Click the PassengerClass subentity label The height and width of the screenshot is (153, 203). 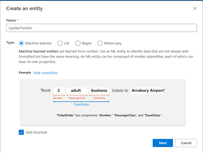(77, 98)
